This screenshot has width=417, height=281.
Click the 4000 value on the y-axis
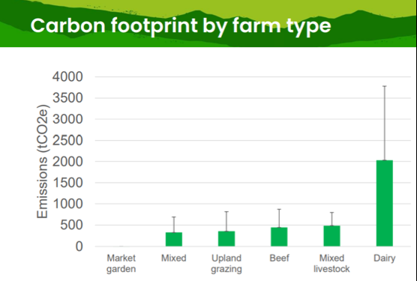(x=67, y=76)
